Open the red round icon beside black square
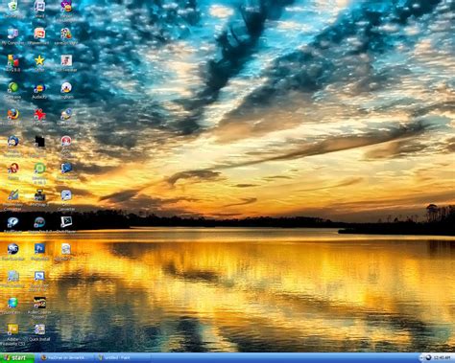The image size is (455, 363). click(66, 141)
